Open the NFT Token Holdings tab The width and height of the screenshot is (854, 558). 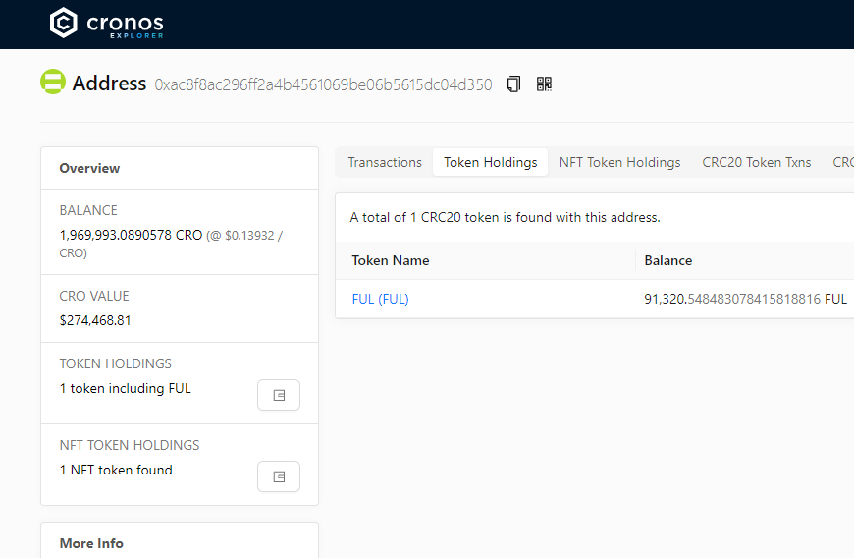(619, 162)
